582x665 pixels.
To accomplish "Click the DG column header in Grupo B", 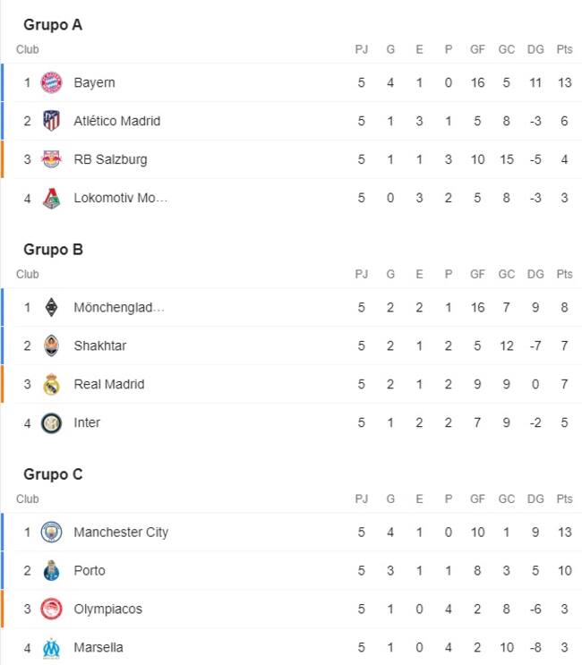I will tap(535, 274).
